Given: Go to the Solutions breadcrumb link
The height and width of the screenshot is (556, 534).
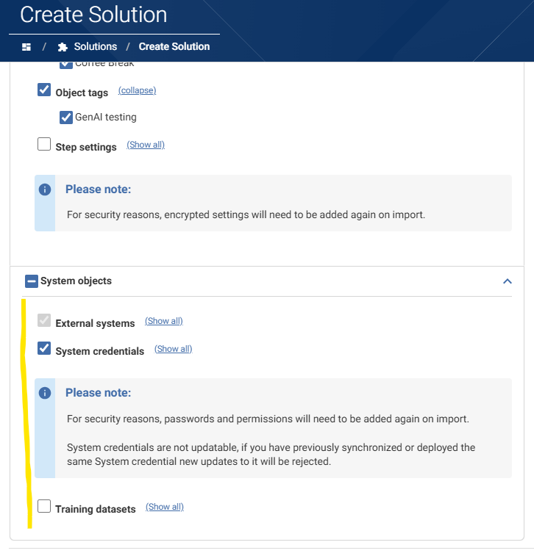Looking at the screenshot, I should [x=95, y=46].
